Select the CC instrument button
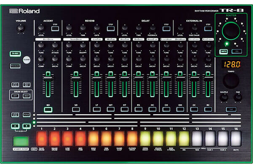The height and width of the screenshot is (168, 253). (194, 110)
